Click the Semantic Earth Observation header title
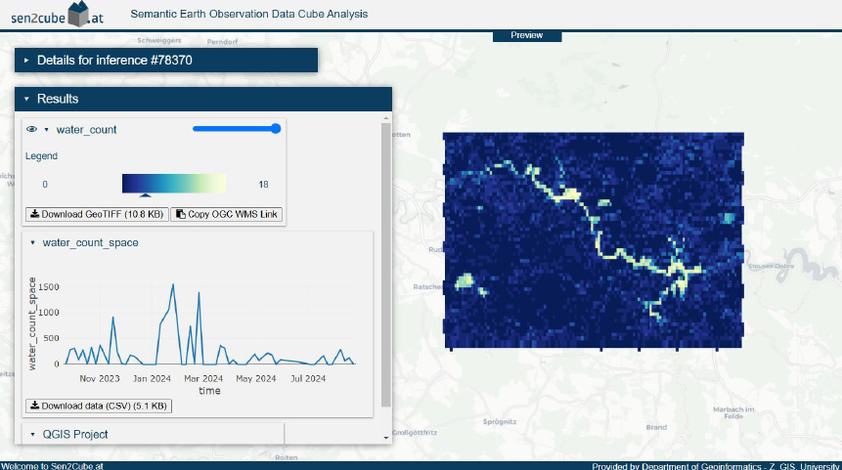The width and height of the screenshot is (842, 470). (248, 14)
